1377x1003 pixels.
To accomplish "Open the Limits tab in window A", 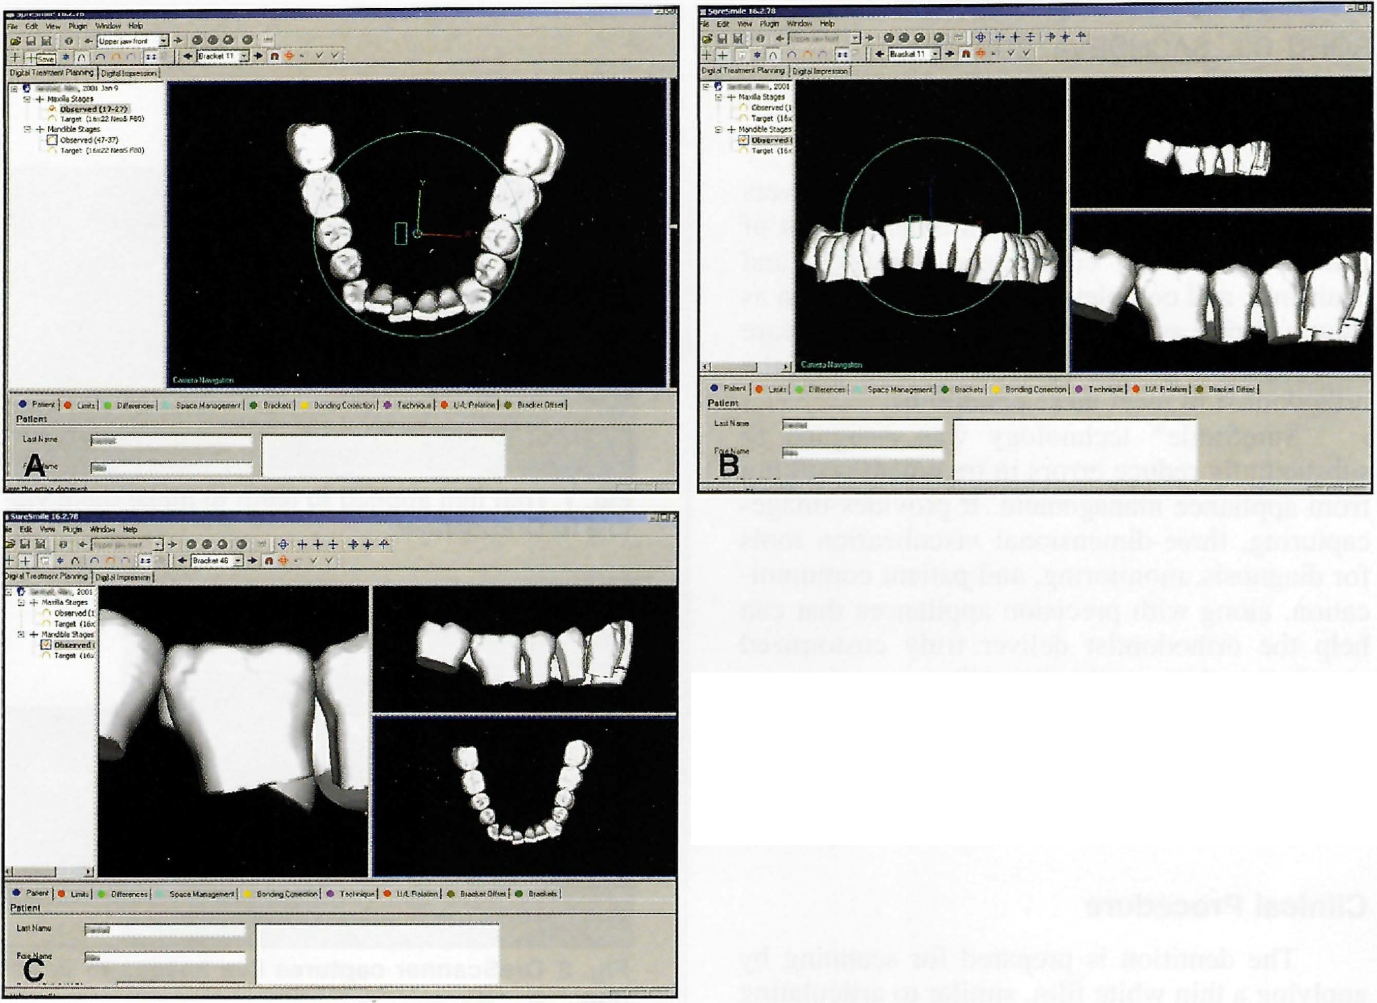I will [x=80, y=405].
